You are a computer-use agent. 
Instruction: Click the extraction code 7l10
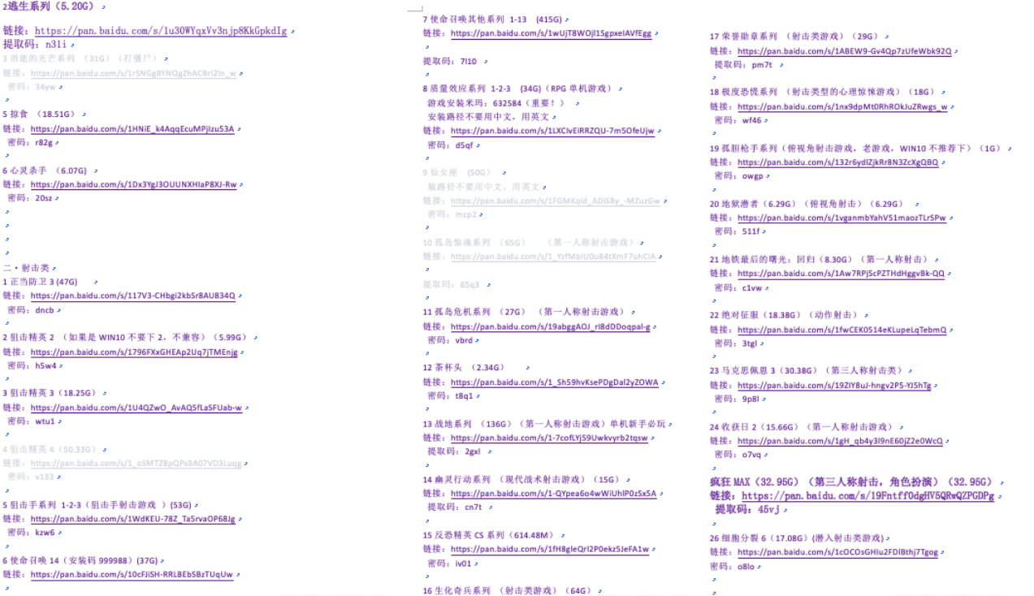[469, 61]
